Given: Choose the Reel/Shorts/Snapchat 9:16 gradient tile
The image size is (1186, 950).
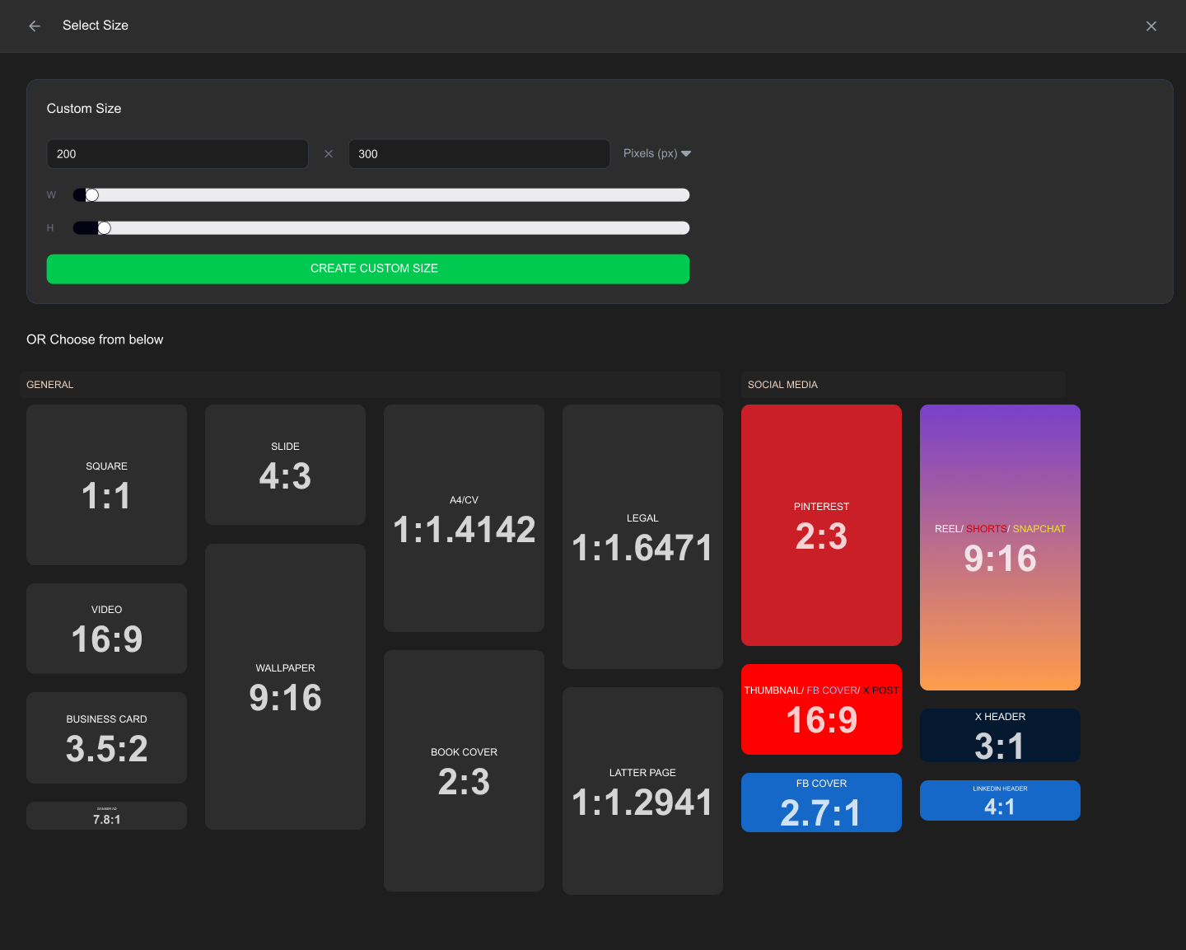Looking at the screenshot, I should tap(1000, 547).
